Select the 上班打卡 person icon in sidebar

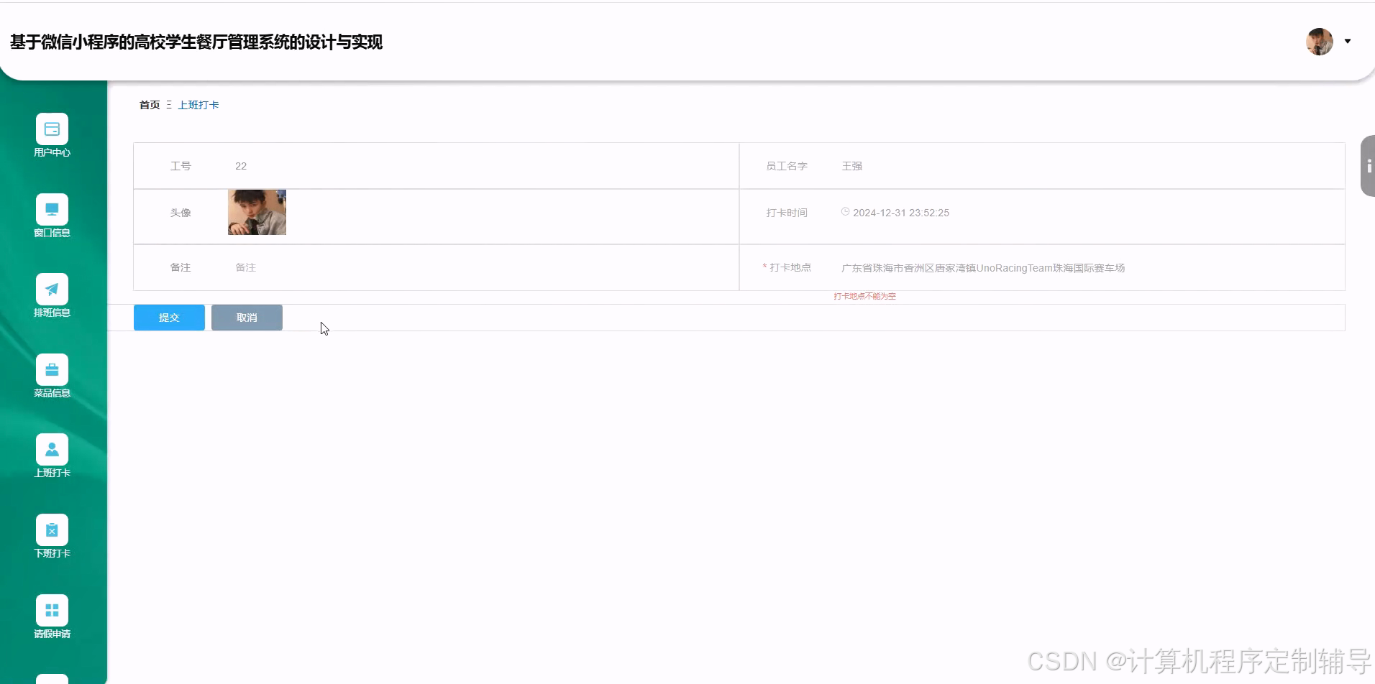coord(52,450)
